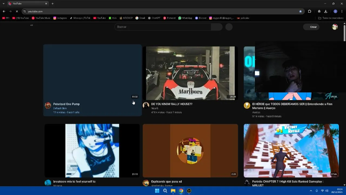The image size is (346, 195).
Task: Click the voice search microphone button
Action: point(229,27)
